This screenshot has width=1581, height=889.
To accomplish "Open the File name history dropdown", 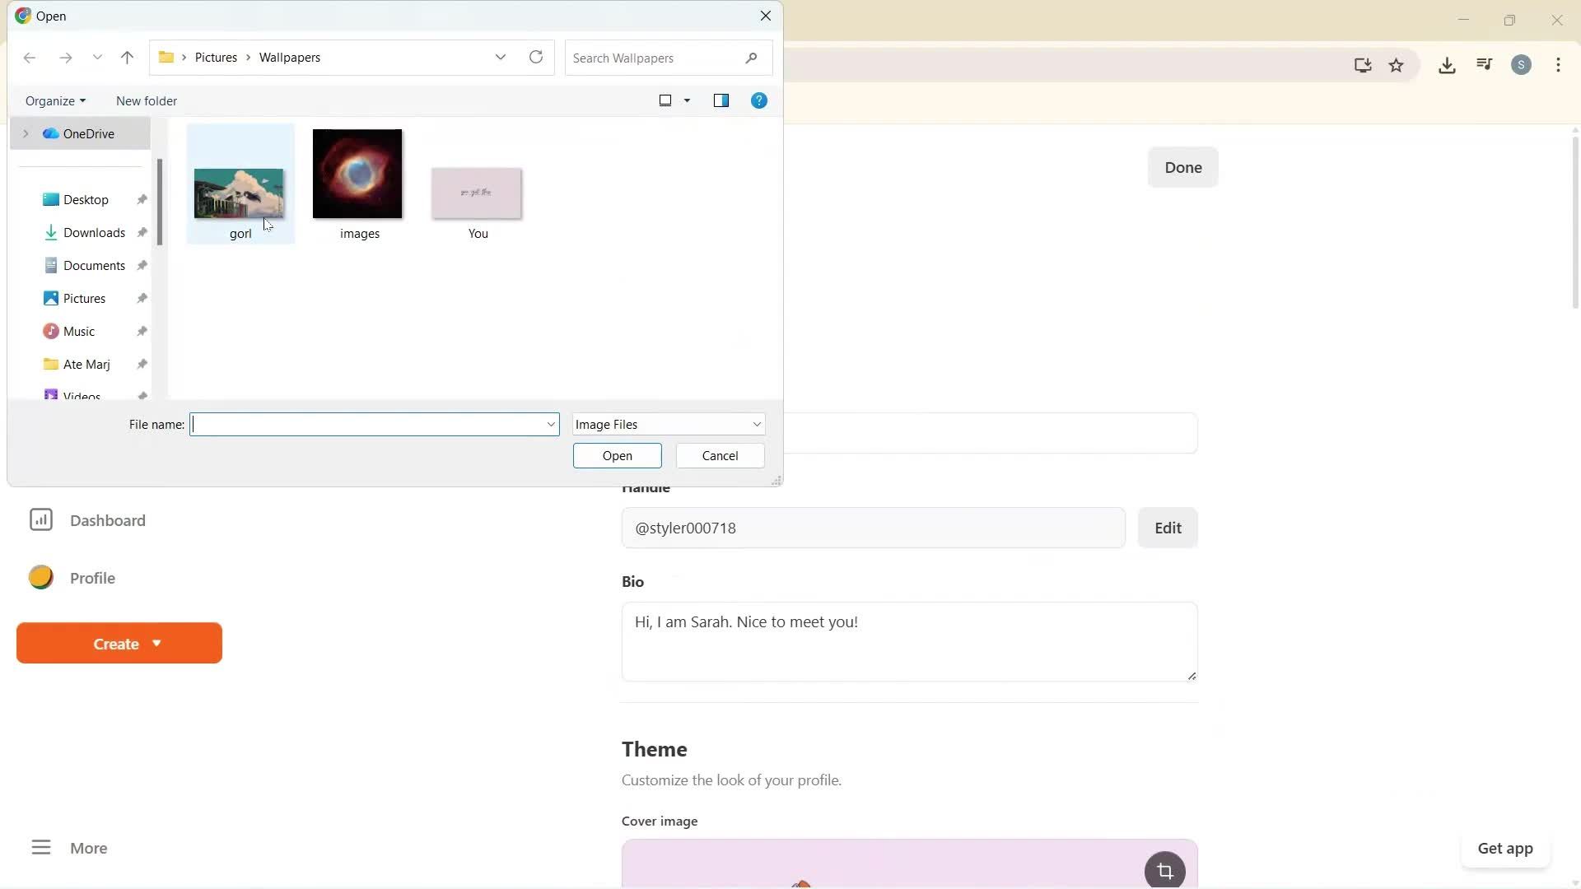I will pos(550,424).
